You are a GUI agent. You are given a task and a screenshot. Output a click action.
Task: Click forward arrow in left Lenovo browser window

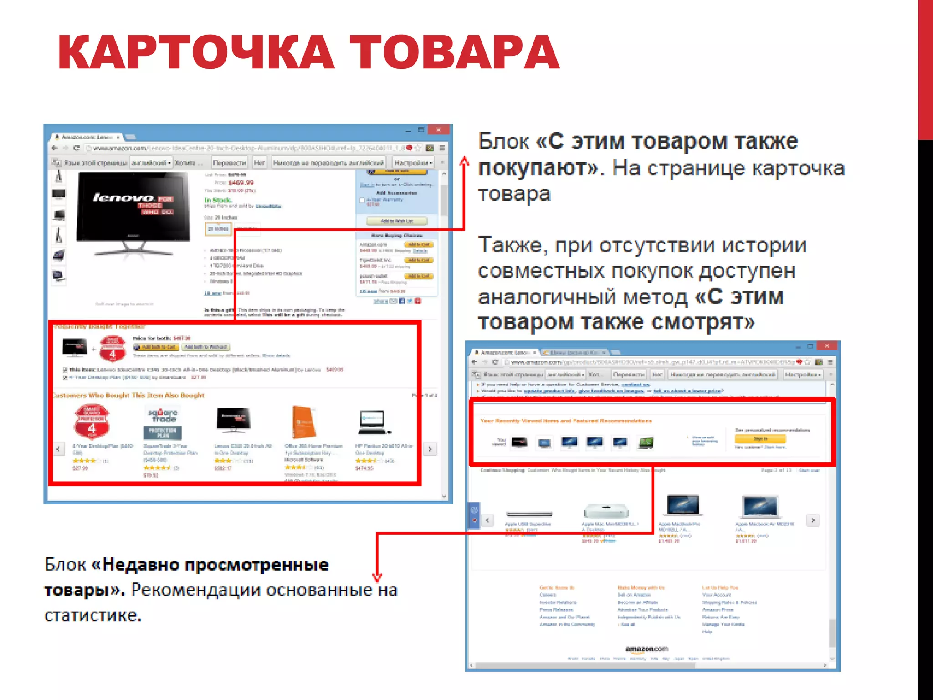[66, 148]
